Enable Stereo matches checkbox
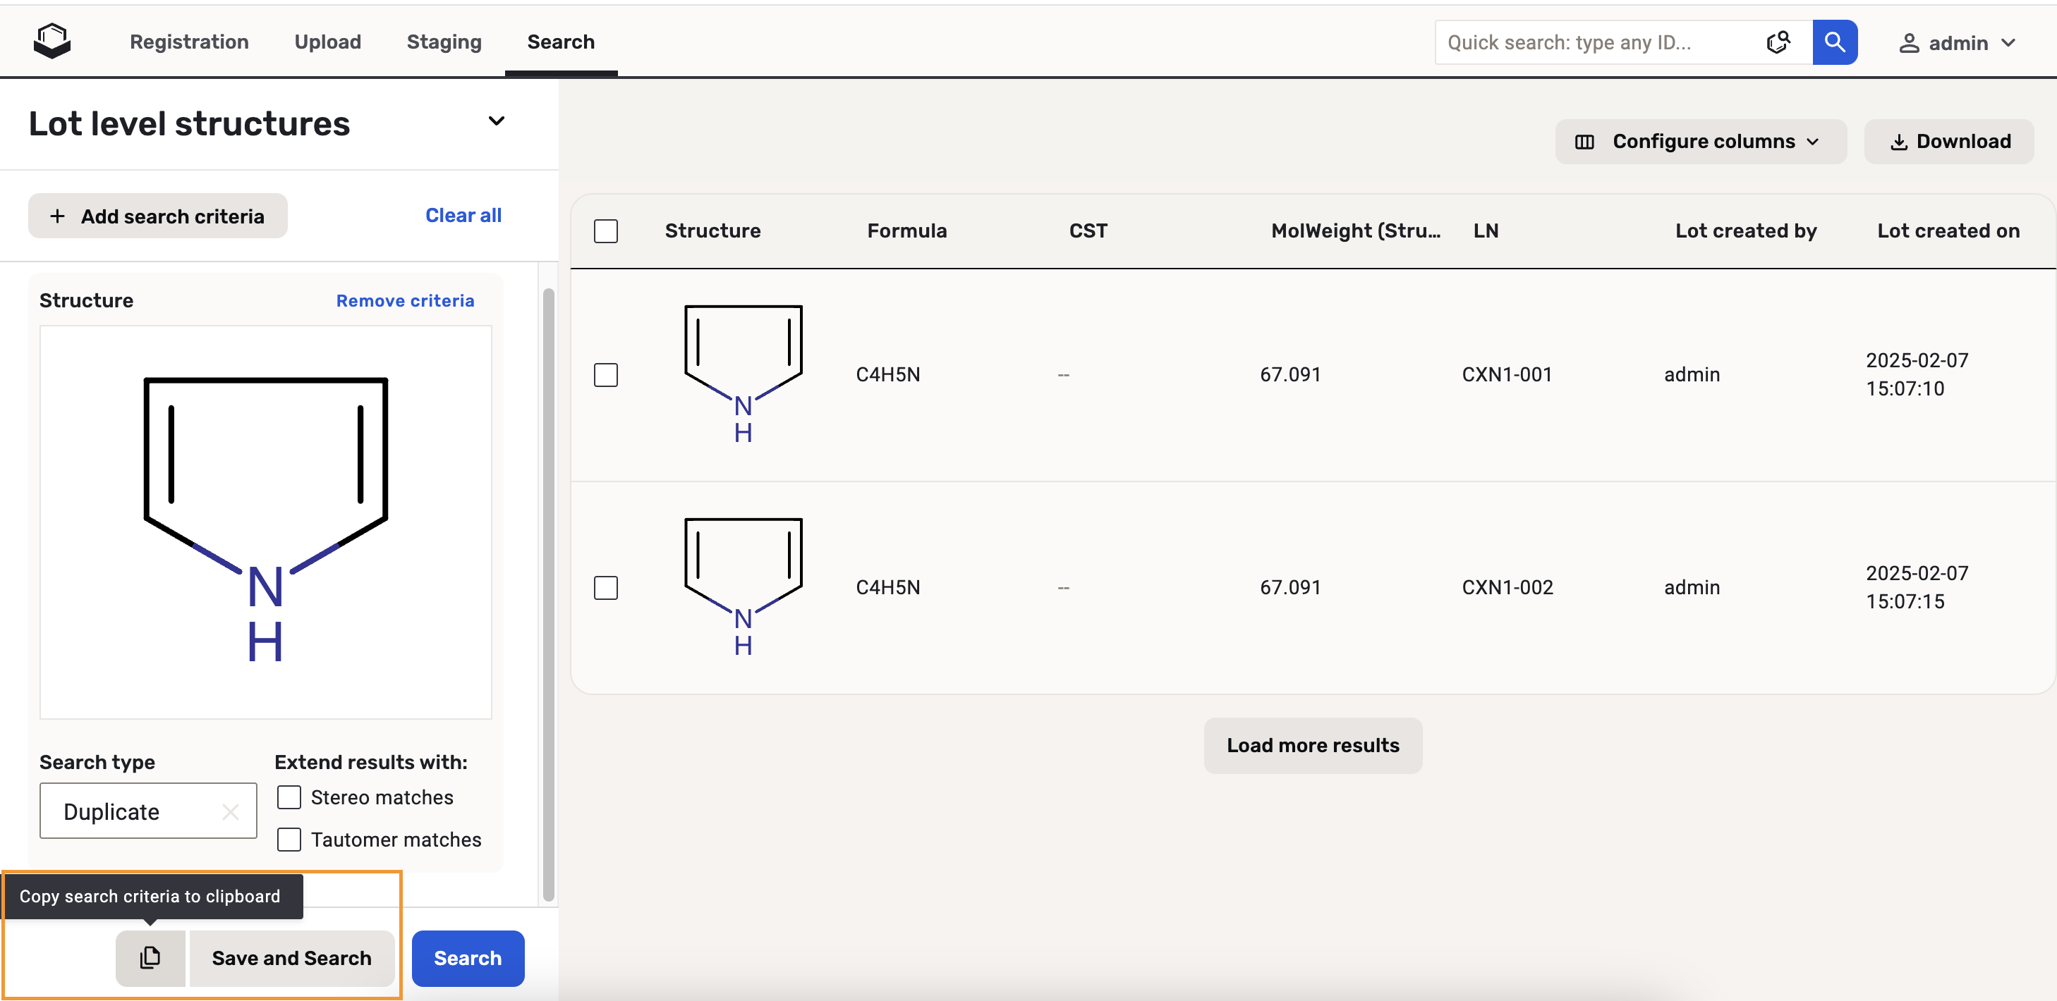Image resolution: width=2057 pixels, height=1001 pixels. [x=289, y=797]
